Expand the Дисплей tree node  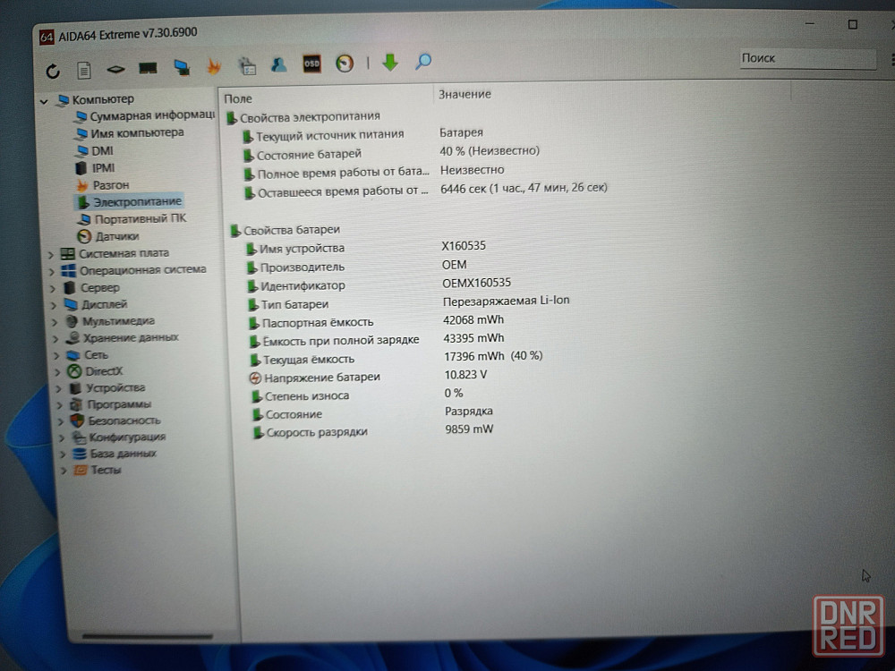[x=55, y=305]
